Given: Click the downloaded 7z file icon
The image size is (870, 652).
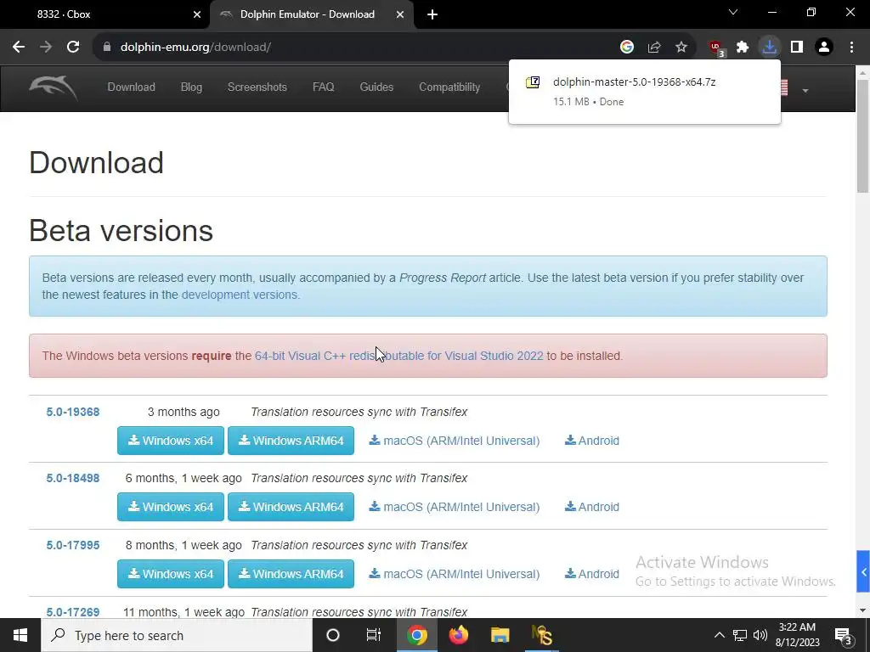Looking at the screenshot, I should point(533,82).
